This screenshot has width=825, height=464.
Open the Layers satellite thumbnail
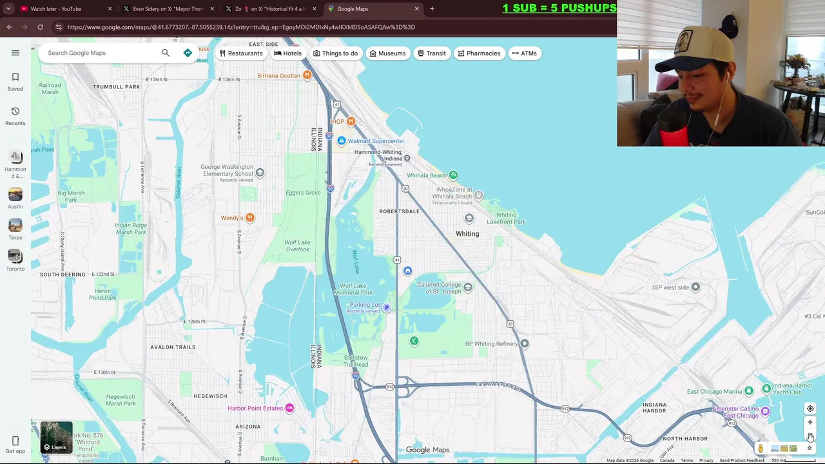[x=56, y=437]
